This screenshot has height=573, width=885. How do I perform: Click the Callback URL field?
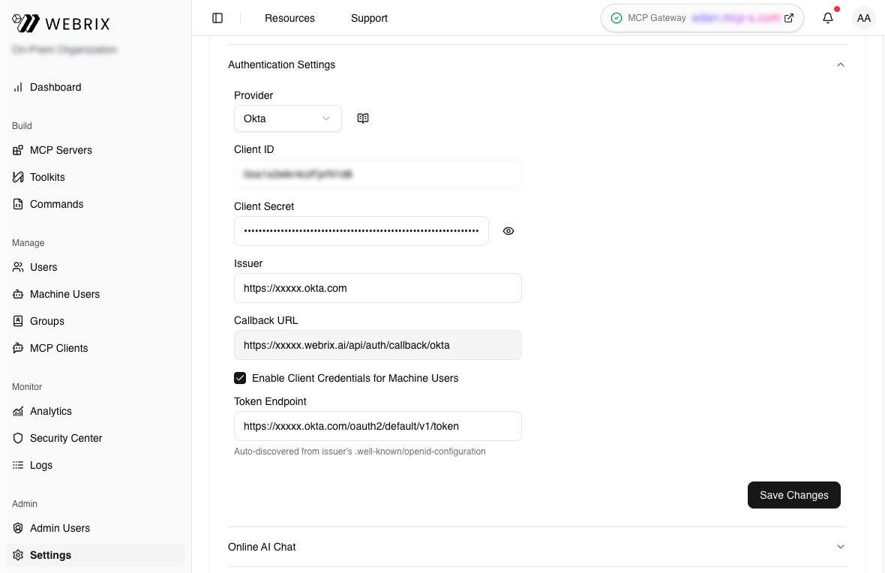tap(377, 345)
